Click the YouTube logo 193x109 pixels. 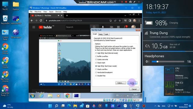point(45,27)
